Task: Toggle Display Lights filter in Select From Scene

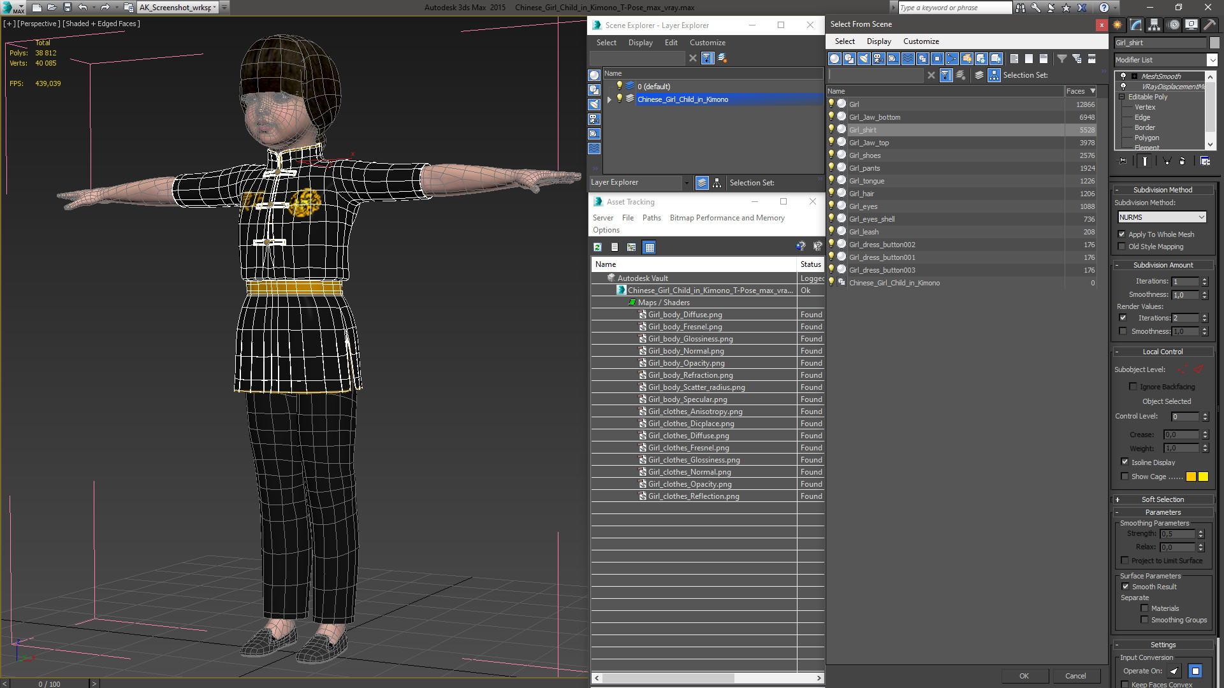Action: [x=864, y=59]
